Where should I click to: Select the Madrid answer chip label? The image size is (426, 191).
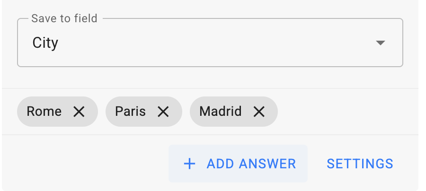pos(221,112)
